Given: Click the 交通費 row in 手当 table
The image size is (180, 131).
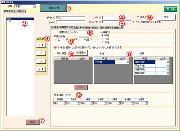Looking at the screenshot, I should point(104,62).
